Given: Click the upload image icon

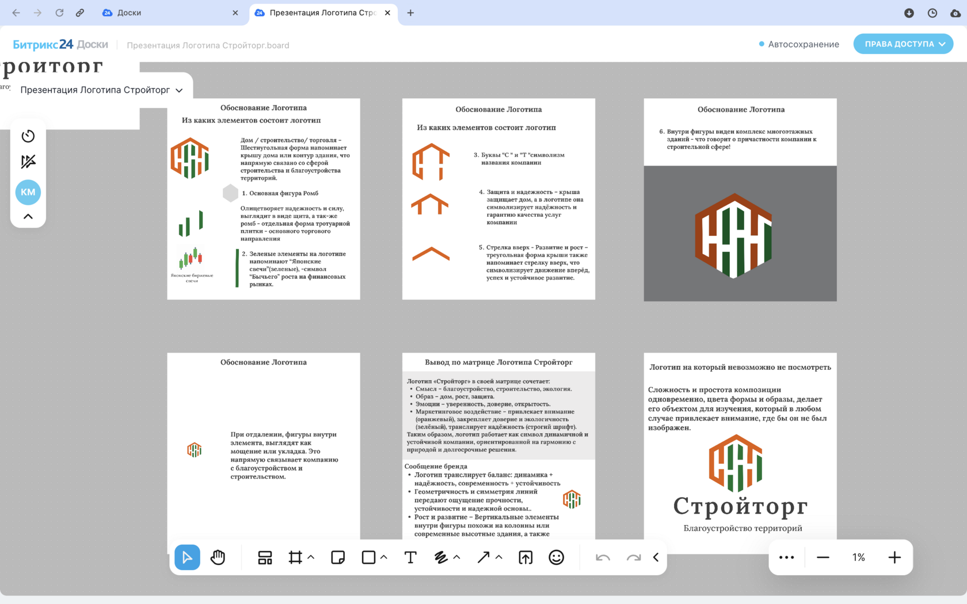Looking at the screenshot, I should pos(526,557).
